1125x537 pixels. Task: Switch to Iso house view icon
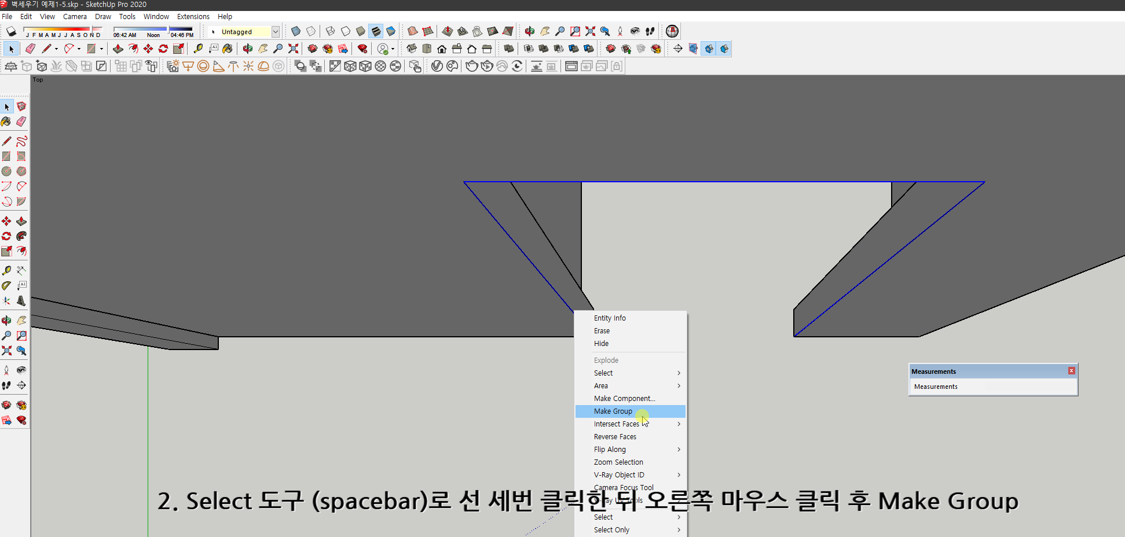(412, 49)
